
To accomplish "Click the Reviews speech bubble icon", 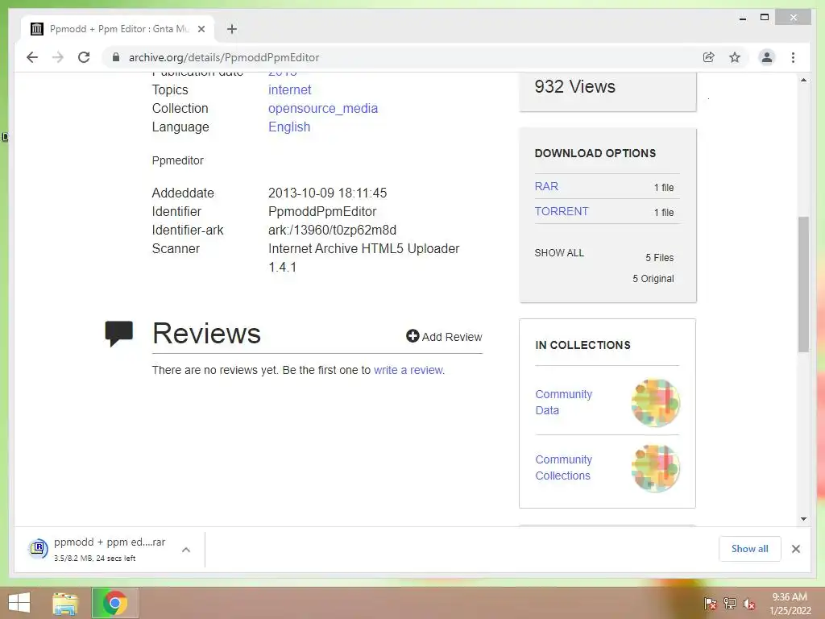I will [x=119, y=334].
